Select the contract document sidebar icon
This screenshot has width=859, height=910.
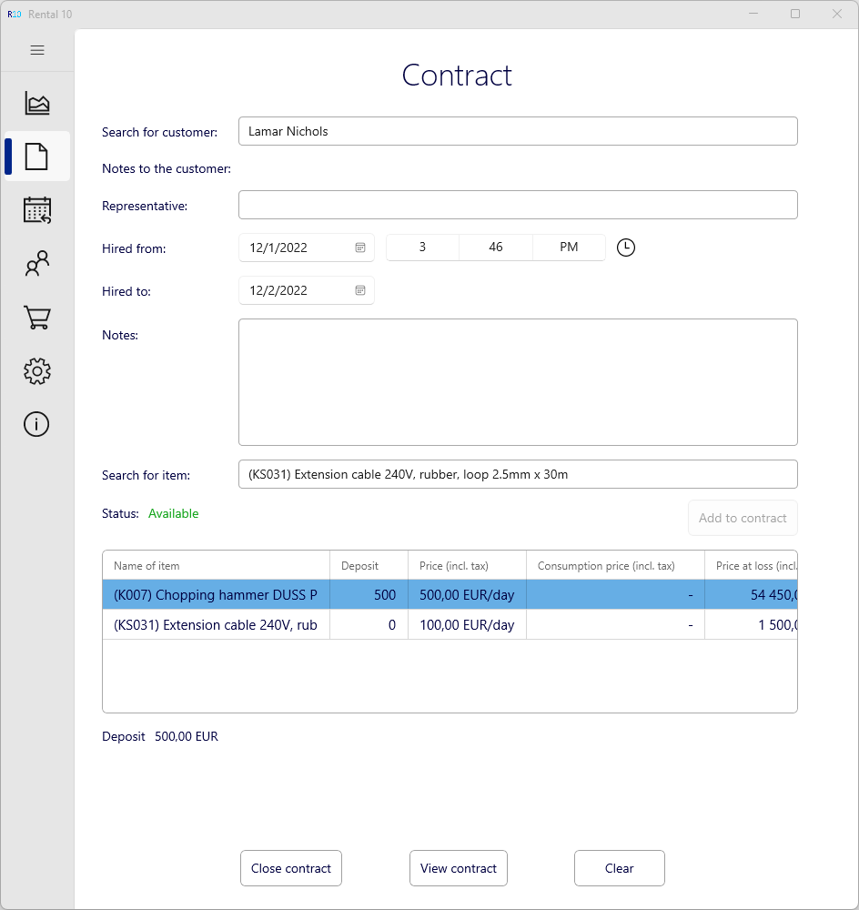(36, 157)
